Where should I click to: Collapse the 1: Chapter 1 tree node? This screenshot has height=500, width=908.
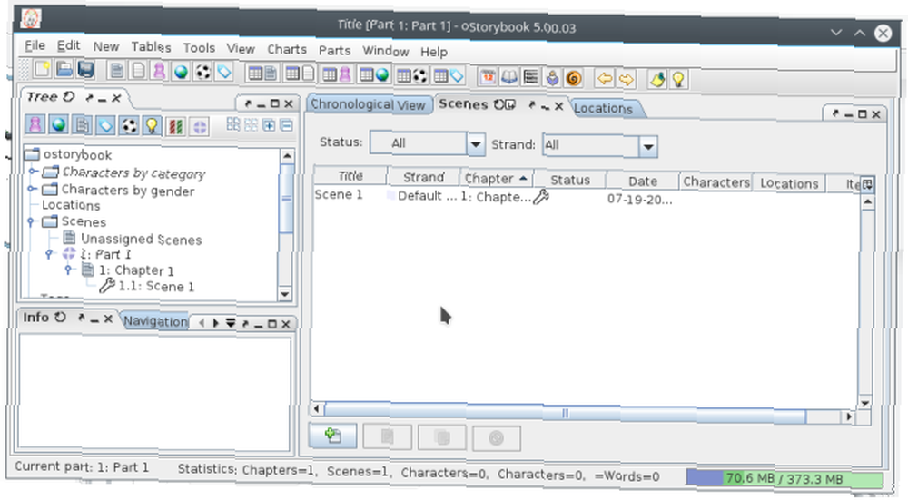tap(69, 270)
